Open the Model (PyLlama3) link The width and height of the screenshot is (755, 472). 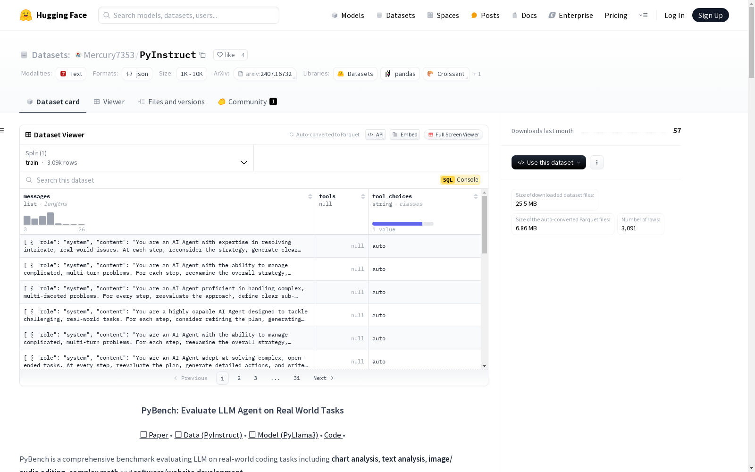click(284, 435)
